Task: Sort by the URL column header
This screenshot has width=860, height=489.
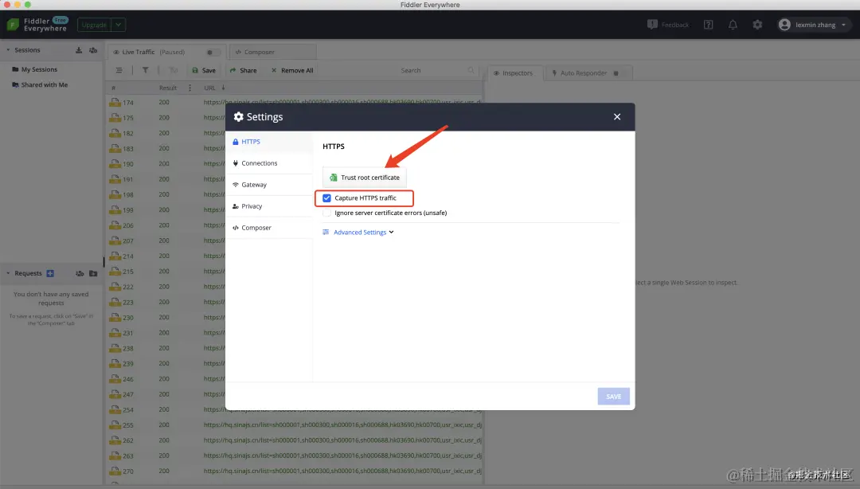Action: [209, 88]
